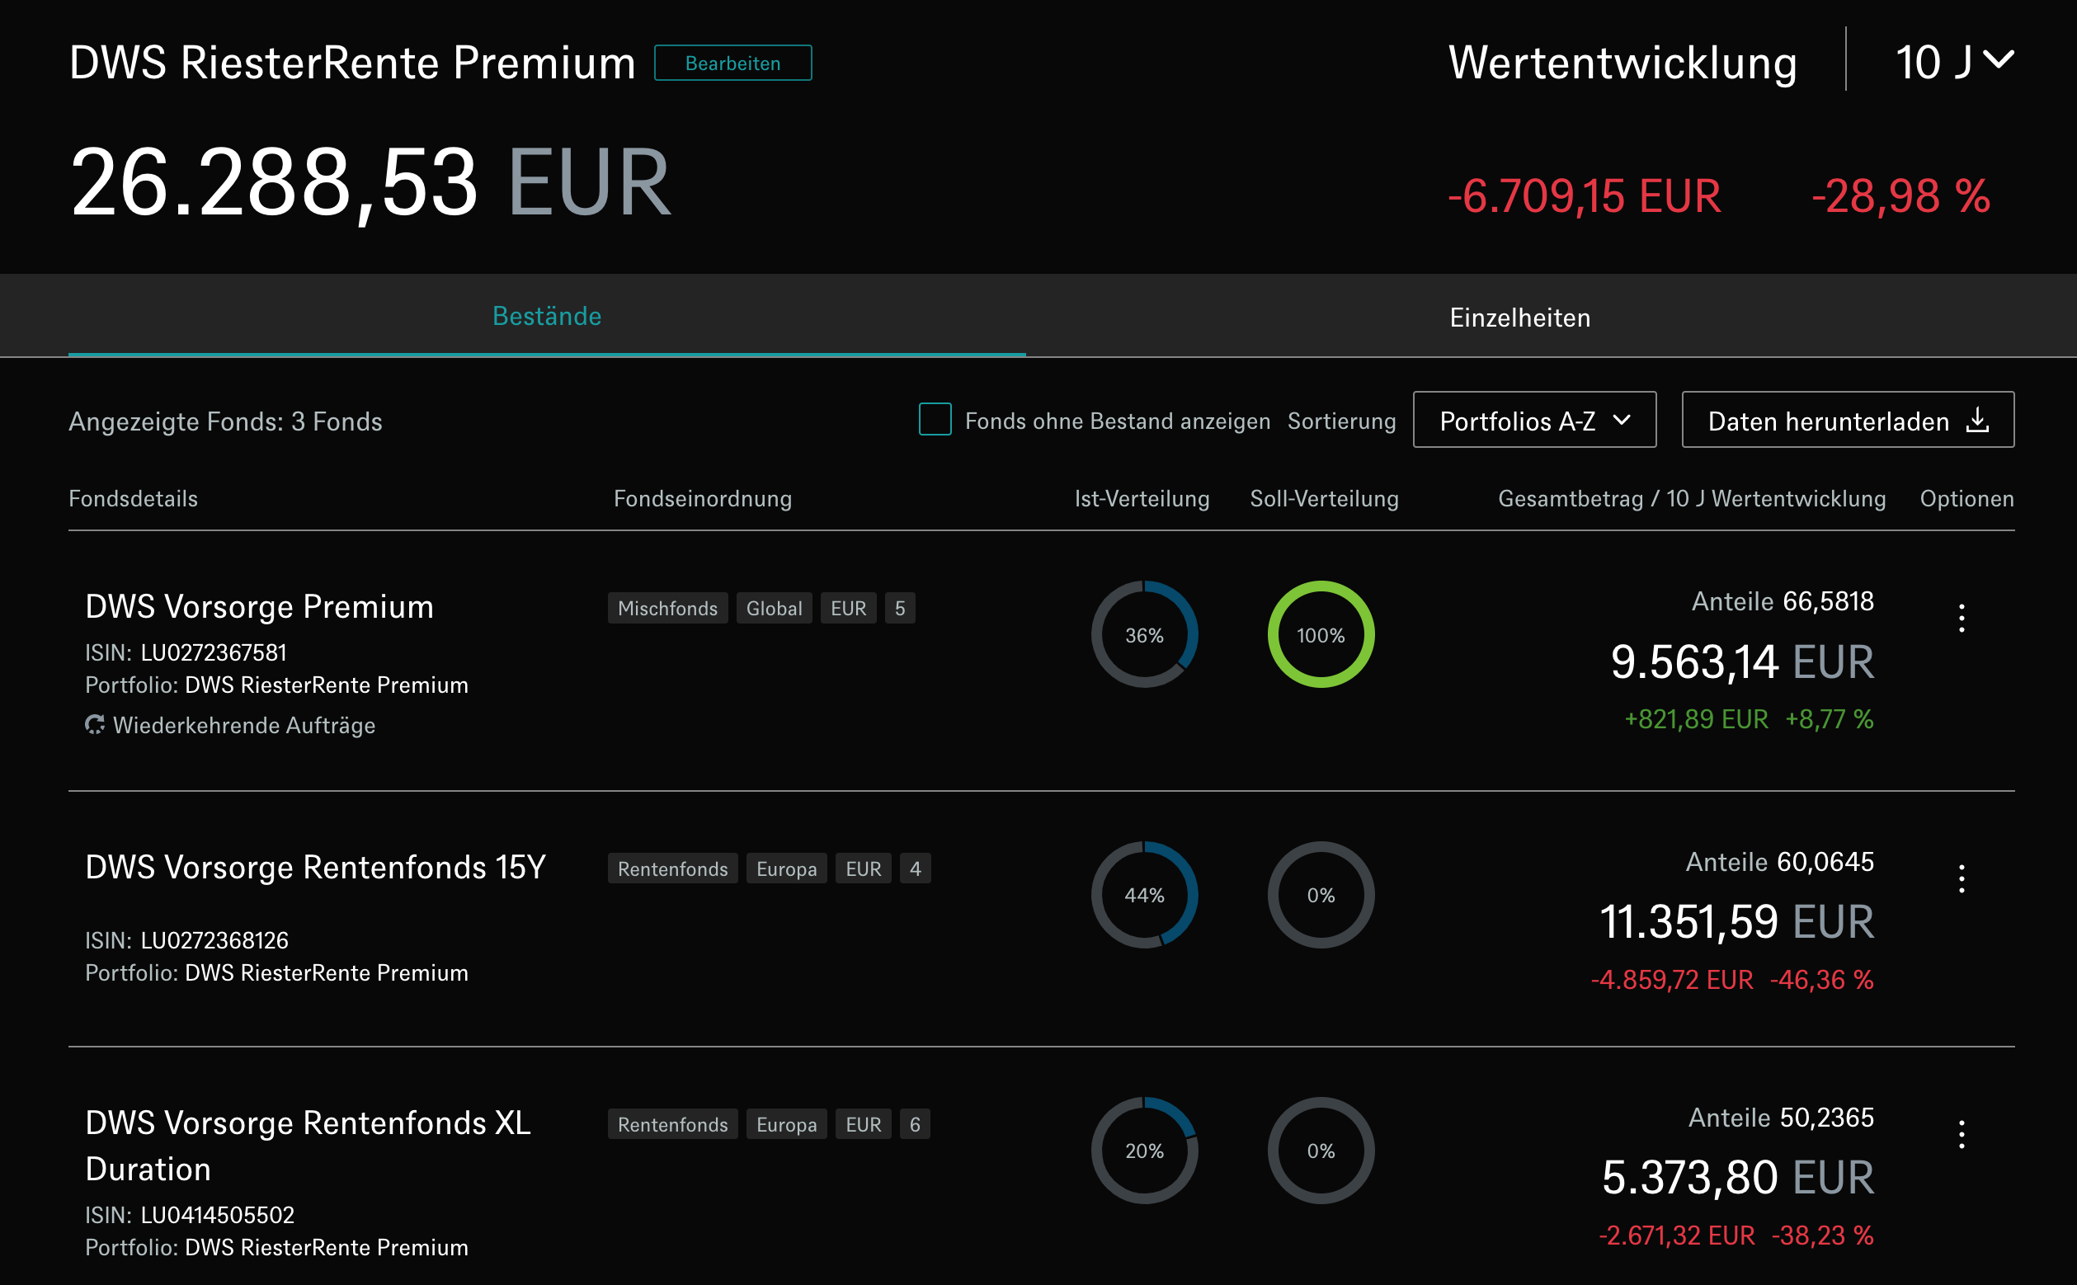Viewport: 2077px width, 1285px height.
Task: Switch to the Einzelheiten tab
Action: pyautogui.click(x=1519, y=317)
